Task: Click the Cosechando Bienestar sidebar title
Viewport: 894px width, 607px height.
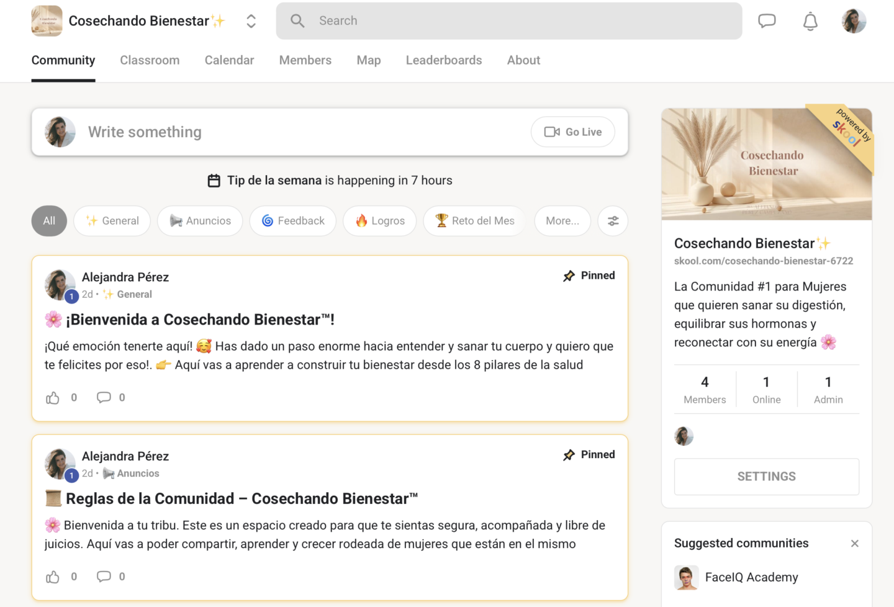Action: tap(752, 243)
